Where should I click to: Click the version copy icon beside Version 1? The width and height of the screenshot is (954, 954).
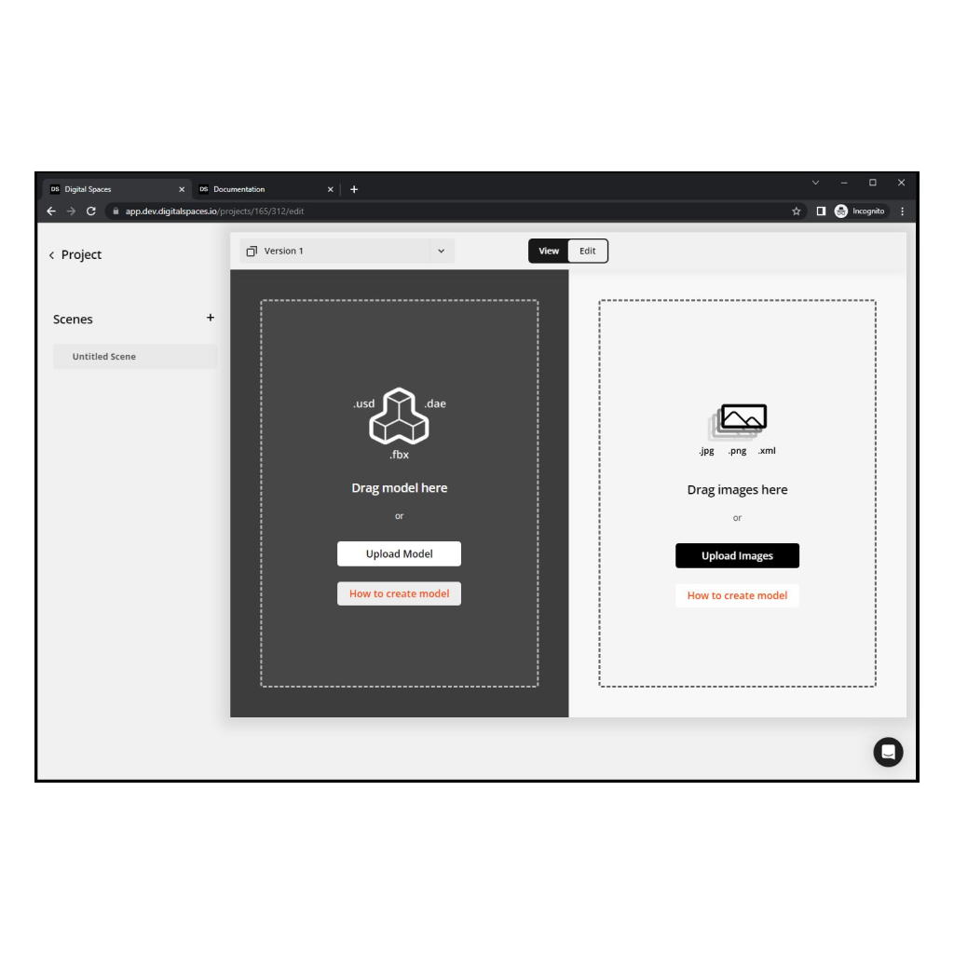click(251, 251)
